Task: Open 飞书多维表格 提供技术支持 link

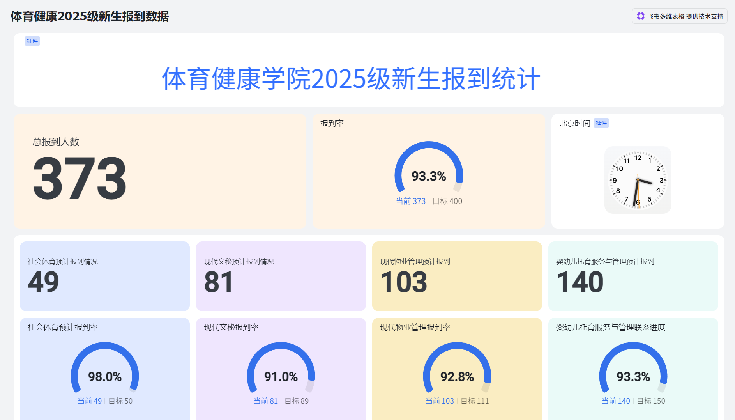Action: tap(685, 16)
